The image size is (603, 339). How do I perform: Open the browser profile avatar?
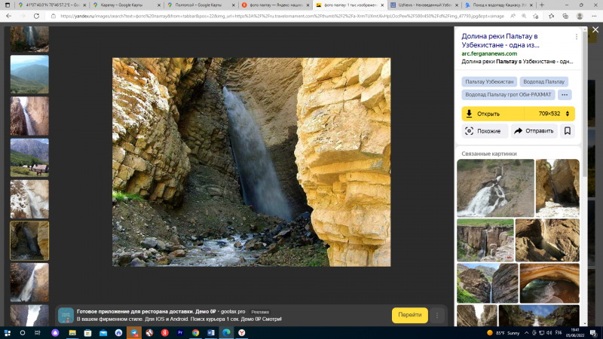point(580,16)
